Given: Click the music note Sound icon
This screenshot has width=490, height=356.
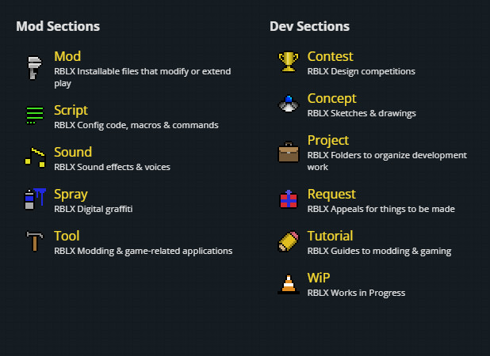Looking at the screenshot, I should [x=34, y=157].
